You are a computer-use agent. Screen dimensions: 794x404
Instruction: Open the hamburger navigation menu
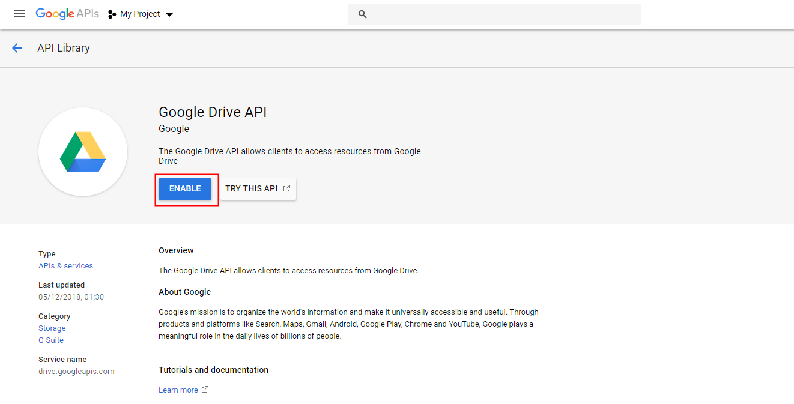click(19, 14)
